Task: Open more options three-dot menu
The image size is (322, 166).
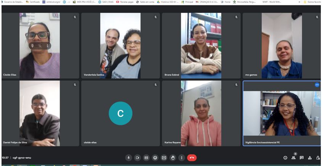Action: pyautogui.click(x=182, y=158)
